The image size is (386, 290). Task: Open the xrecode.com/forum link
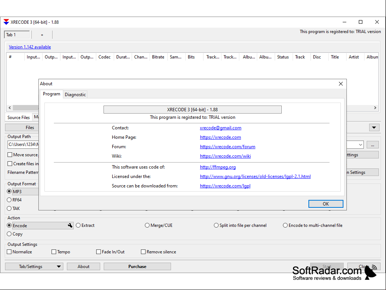227,146
